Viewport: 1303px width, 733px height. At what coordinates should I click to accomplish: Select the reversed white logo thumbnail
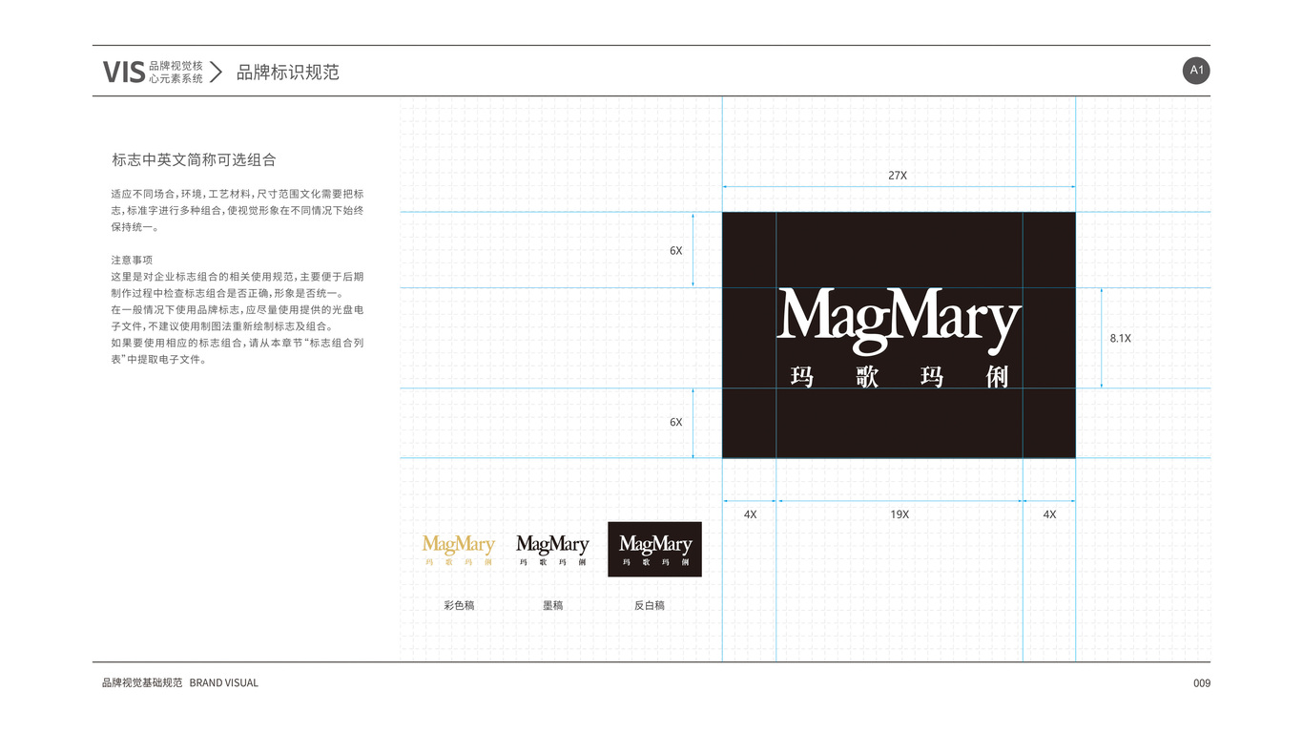[x=655, y=549]
